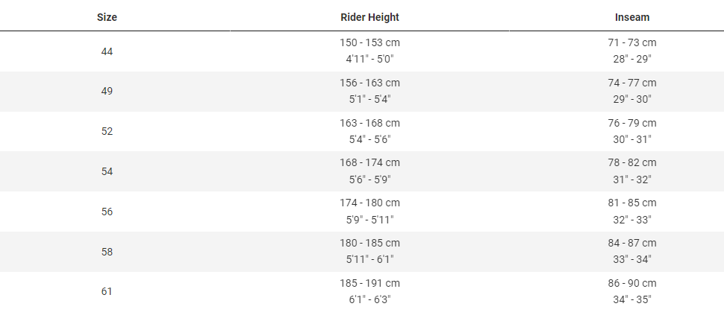Click the Rider Height column header

point(369,17)
